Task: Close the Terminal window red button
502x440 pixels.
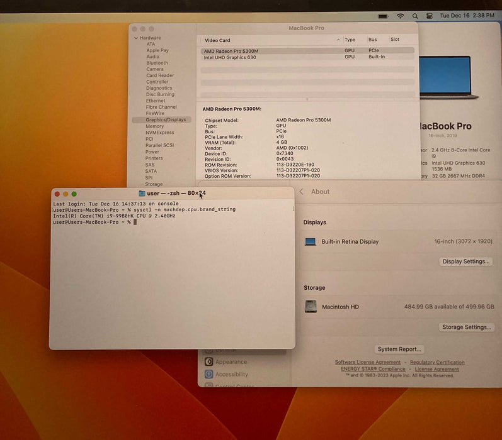Action: pyautogui.click(x=57, y=194)
